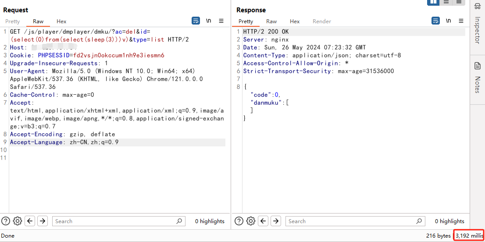Screen dimensions: 485x242
Task: Toggle word wrap icon in Request panel
Action: pyautogui.click(x=196, y=21)
